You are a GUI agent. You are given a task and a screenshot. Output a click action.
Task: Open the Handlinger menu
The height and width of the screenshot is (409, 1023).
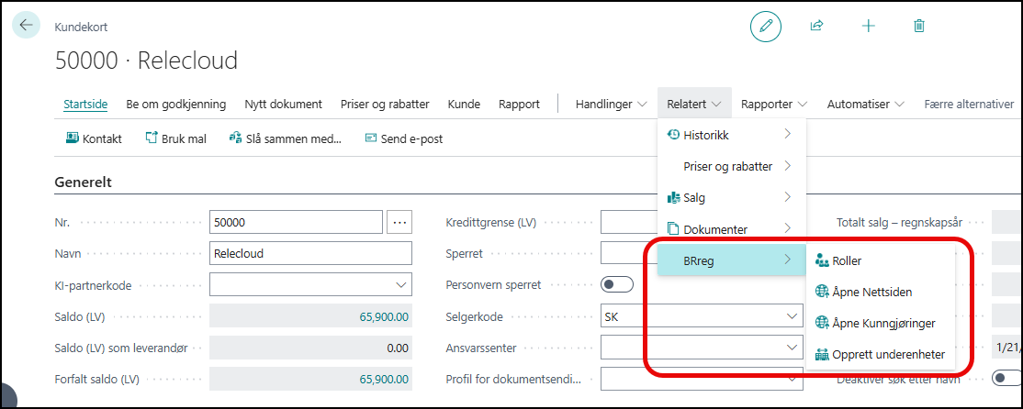[x=611, y=105]
